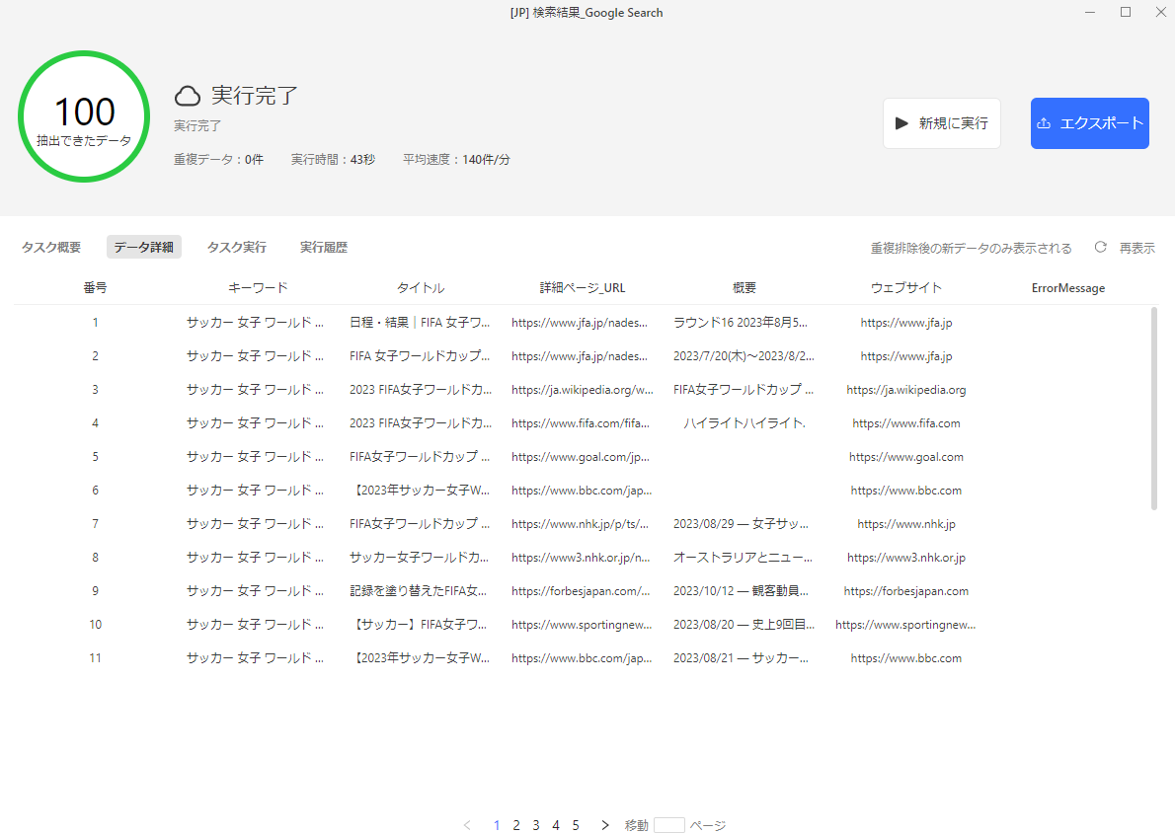Go to the previous page with the left arrow
Image resolution: width=1175 pixels, height=834 pixels.
tap(467, 825)
